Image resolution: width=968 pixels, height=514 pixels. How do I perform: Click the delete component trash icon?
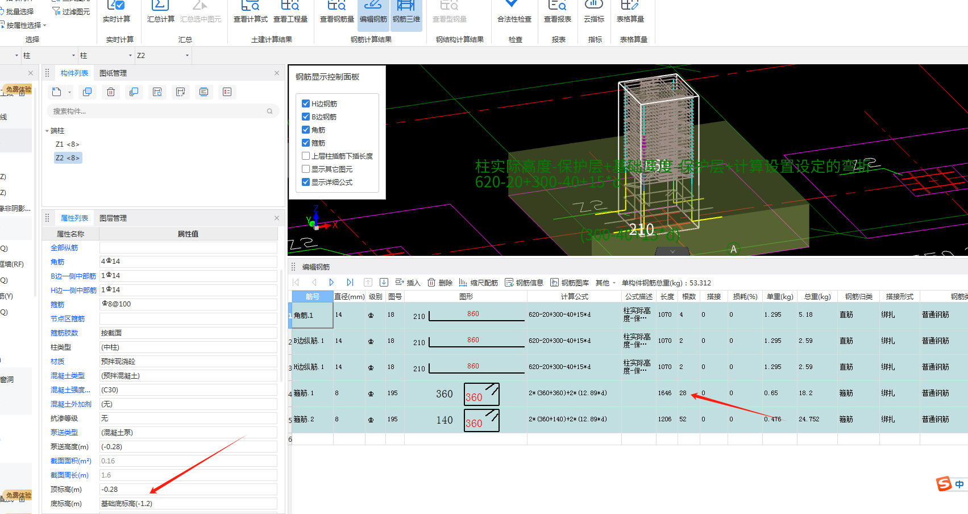(x=111, y=92)
